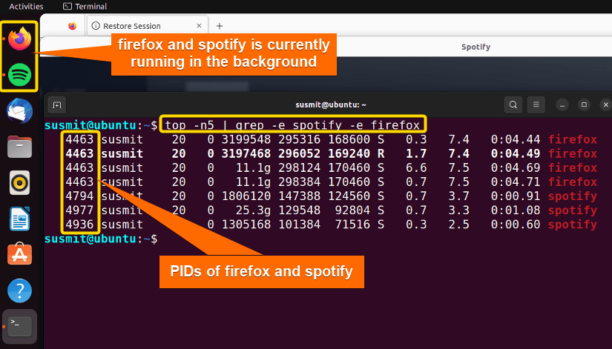Open the Files manager dock icon
This screenshot has width=612, height=349.
19,147
